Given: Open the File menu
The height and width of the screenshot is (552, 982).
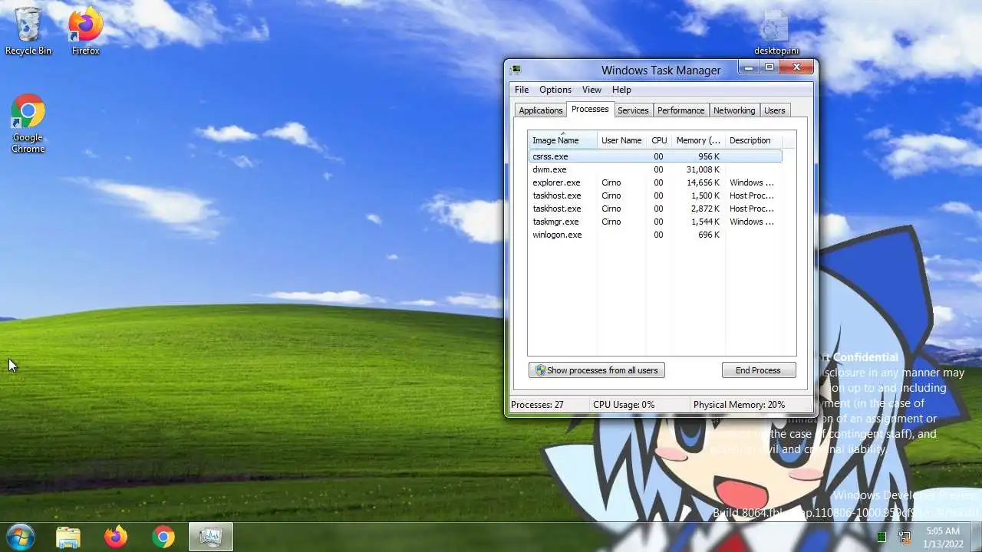Looking at the screenshot, I should 522,90.
